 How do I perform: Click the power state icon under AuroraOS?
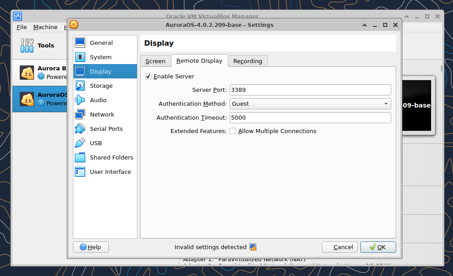[x=41, y=103]
